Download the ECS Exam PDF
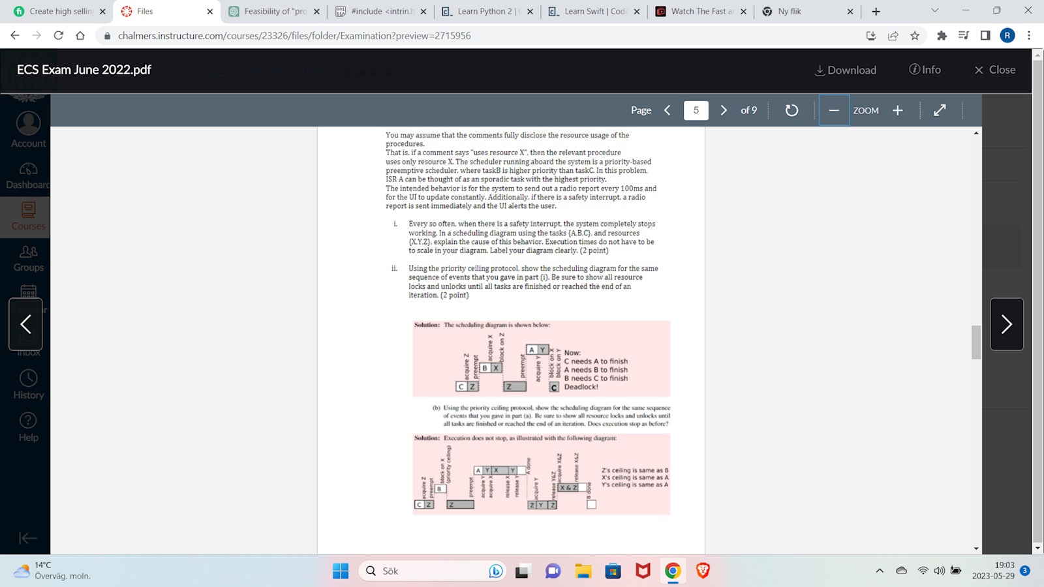 point(846,70)
